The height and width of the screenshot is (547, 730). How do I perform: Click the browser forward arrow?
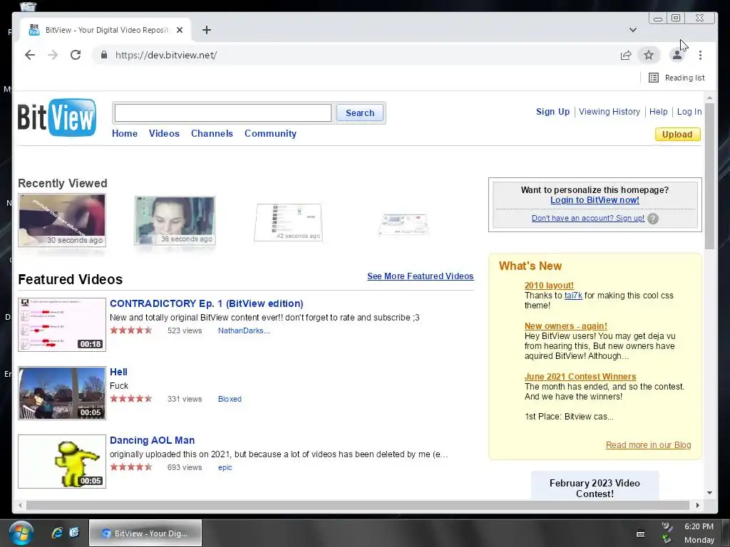coord(53,55)
